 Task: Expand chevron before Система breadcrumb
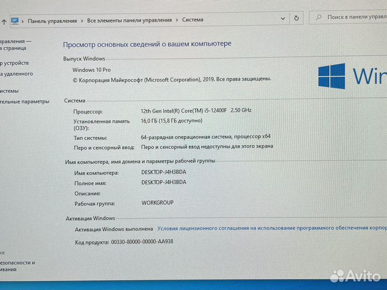pos(177,20)
